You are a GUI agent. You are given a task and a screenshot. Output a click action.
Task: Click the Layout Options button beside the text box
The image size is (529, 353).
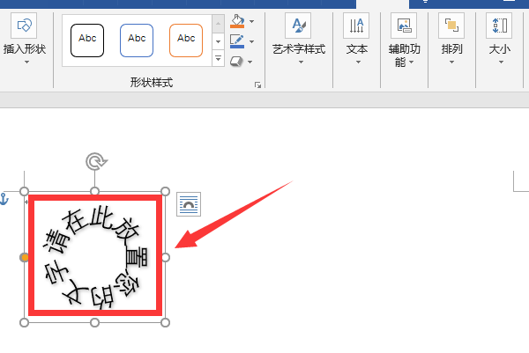(x=189, y=204)
